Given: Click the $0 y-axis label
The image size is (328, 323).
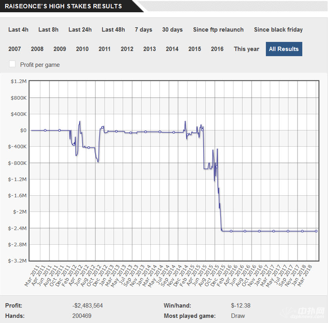Looking at the screenshot, I should (x=23, y=130).
